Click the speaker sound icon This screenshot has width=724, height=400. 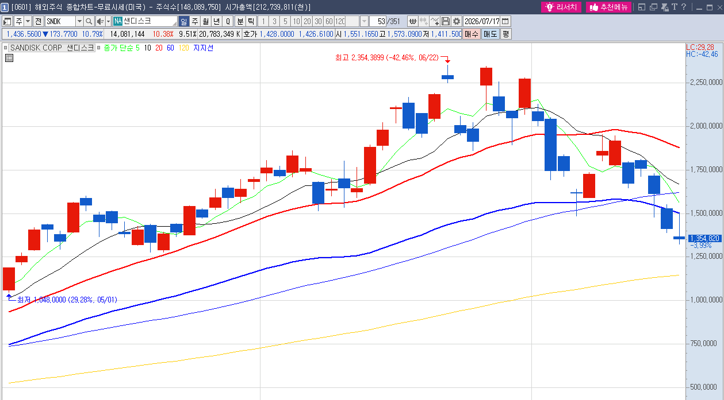pos(100,21)
